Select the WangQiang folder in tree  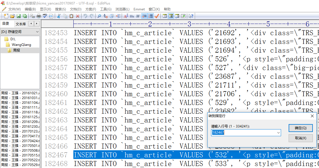pyautogui.click(x=21, y=44)
